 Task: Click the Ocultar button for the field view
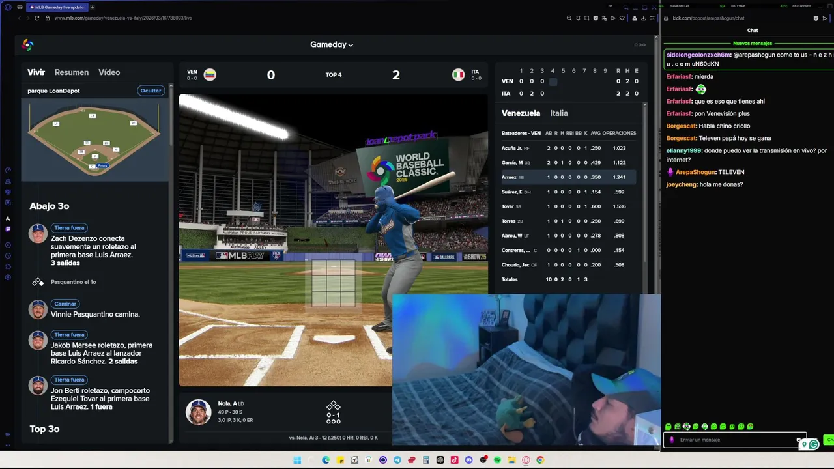point(151,91)
